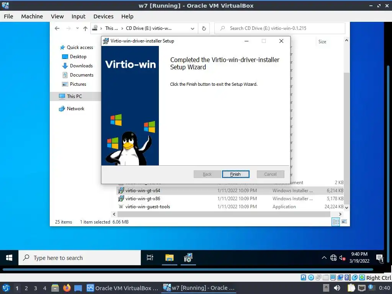The width and height of the screenshot is (392, 294).
Task: Click the VirtualBox shared folders indicator
Action: coord(325,278)
